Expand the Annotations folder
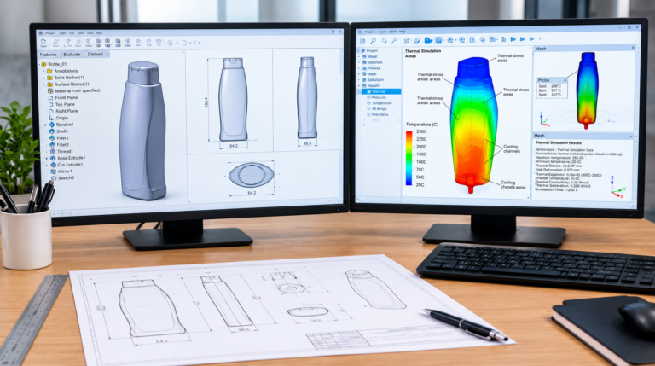Screen dimensions: 655x366 [x=44, y=71]
